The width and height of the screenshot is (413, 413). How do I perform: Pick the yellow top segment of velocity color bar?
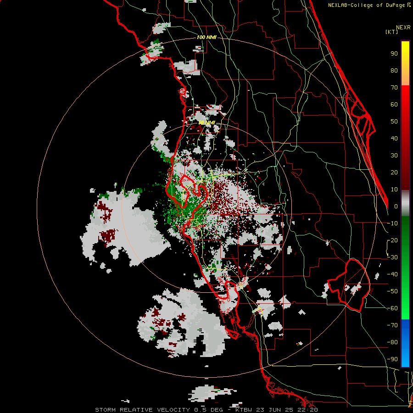pos(405,63)
